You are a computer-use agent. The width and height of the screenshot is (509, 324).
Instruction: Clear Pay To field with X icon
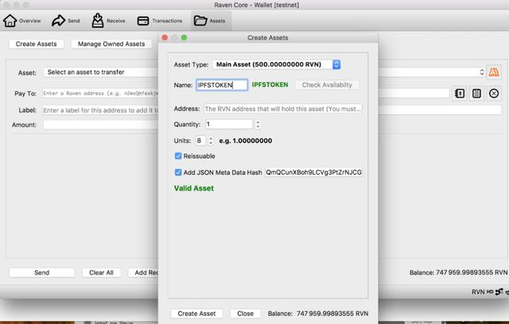pyautogui.click(x=494, y=94)
